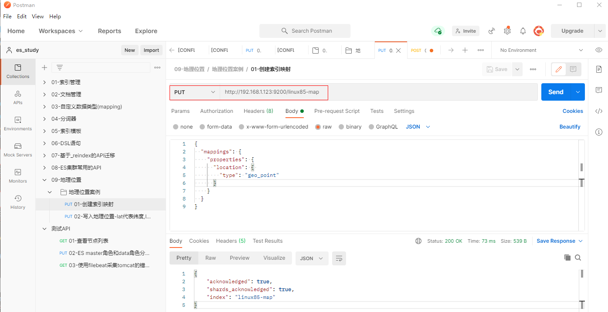This screenshot has height=312, width=608.
Task: Open the Settings gear icon in header
Action: click(507, 31)
